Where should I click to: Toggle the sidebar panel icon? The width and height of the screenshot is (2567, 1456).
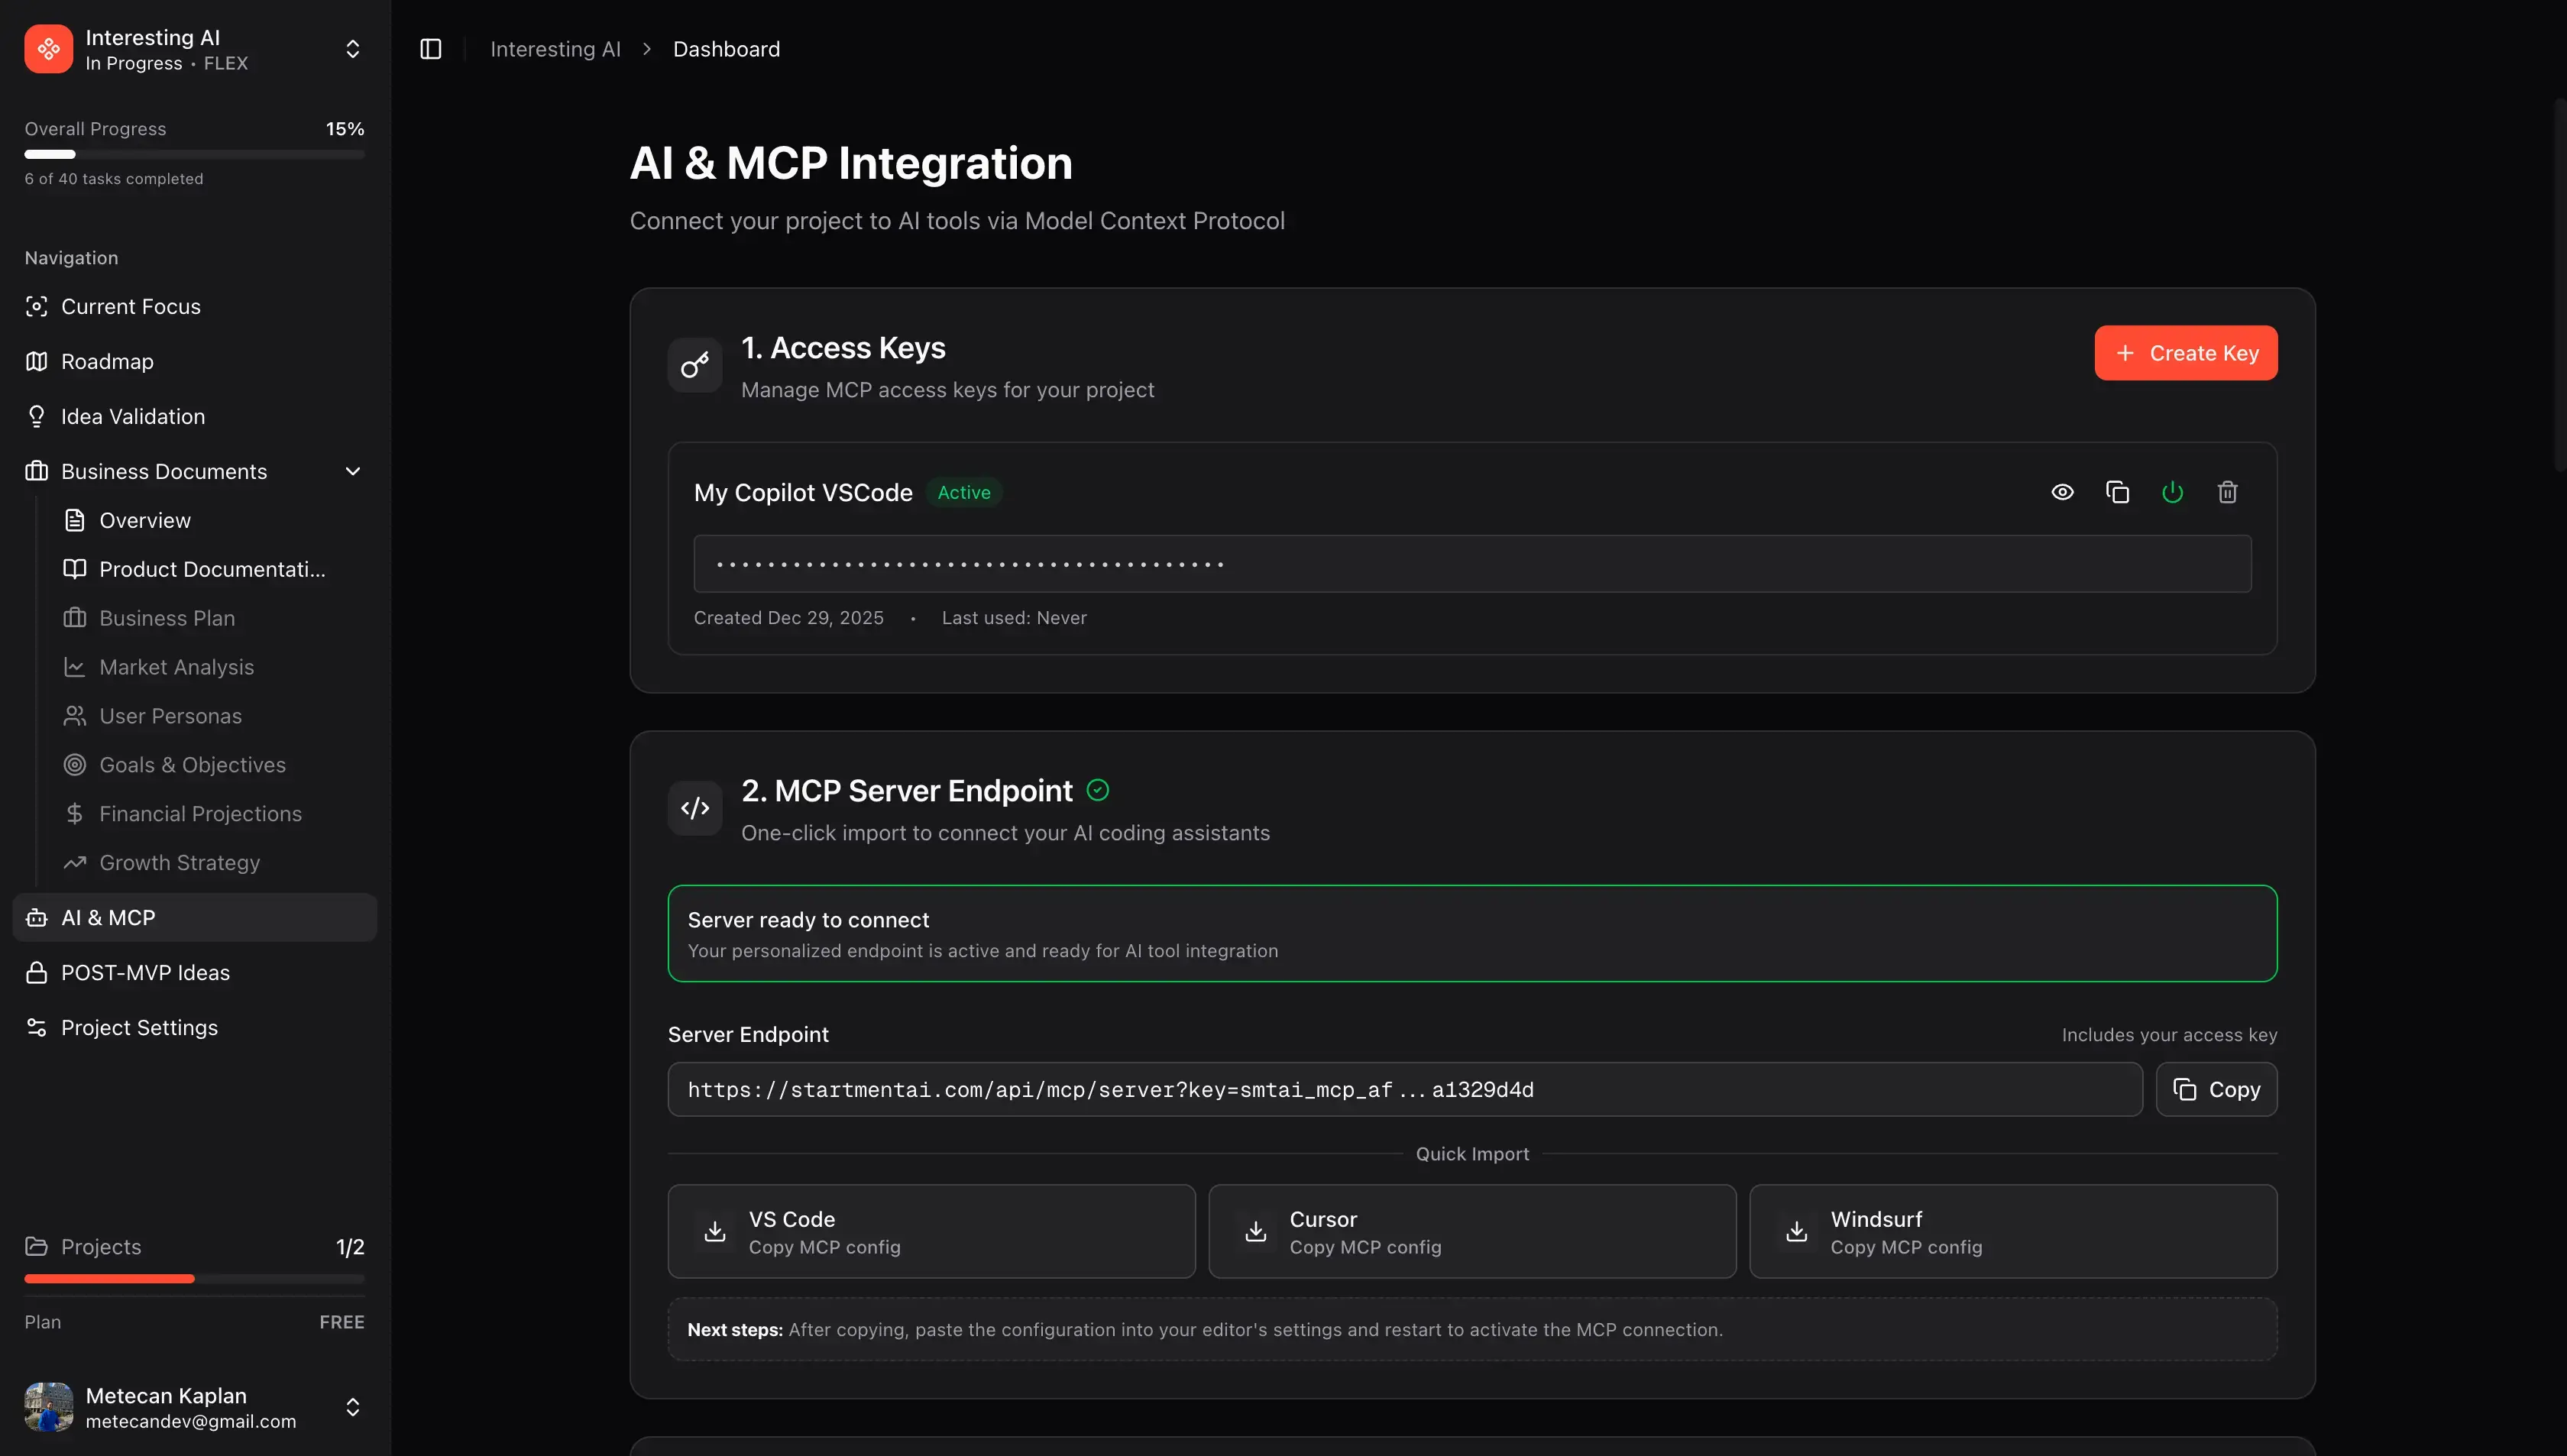pos(431,49)
